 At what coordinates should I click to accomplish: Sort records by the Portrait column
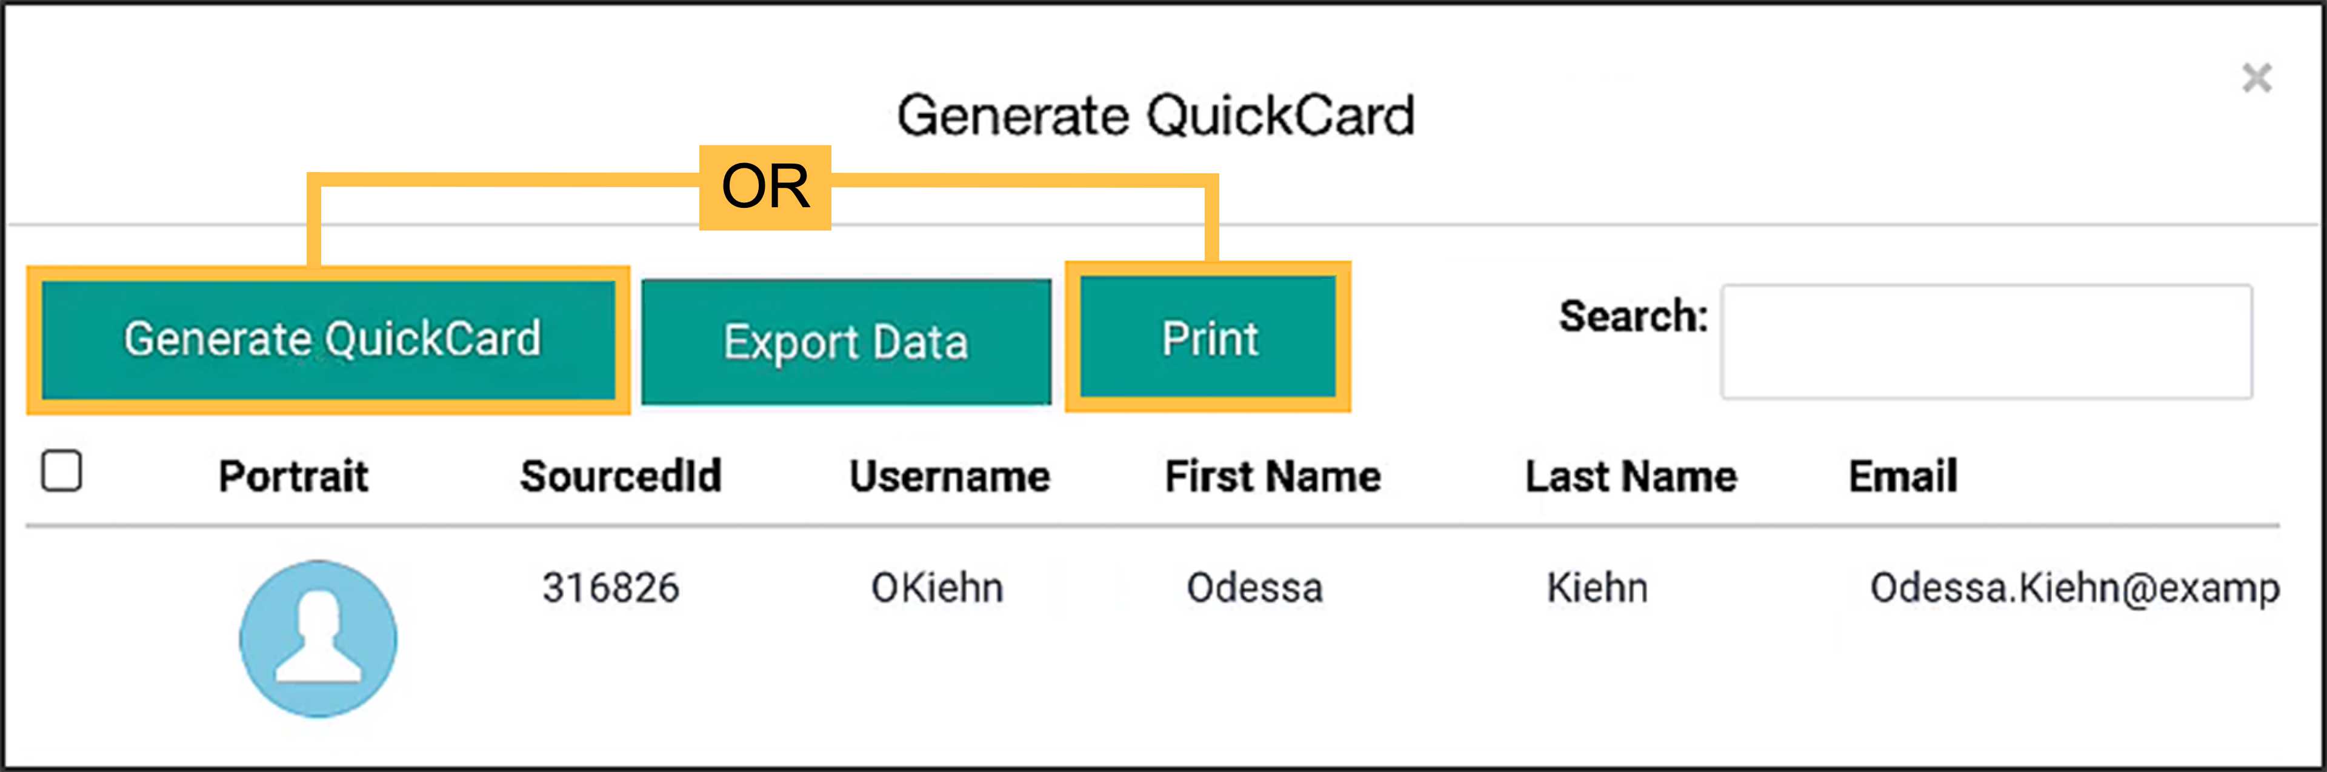pos(295,476)
